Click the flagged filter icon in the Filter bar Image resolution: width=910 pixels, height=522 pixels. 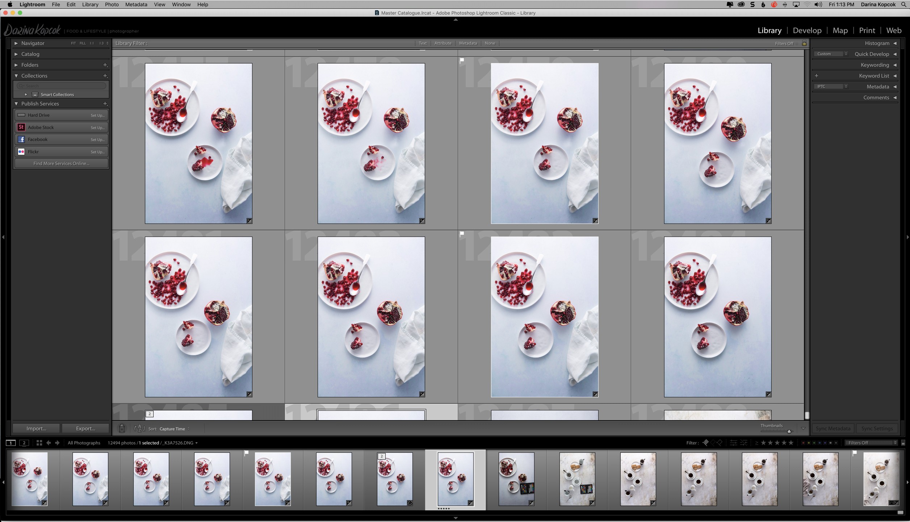coord(705,442)
